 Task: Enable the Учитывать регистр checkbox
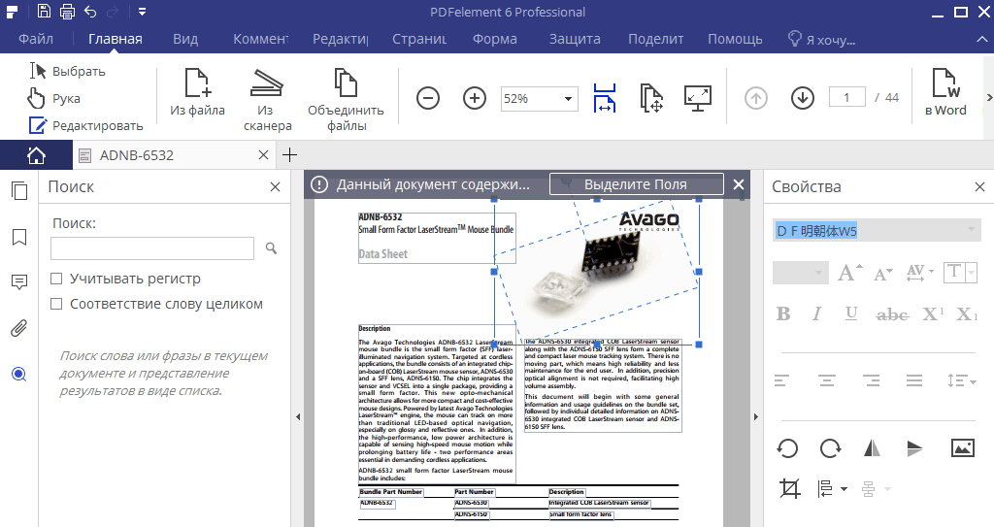(x=56, y=279)
